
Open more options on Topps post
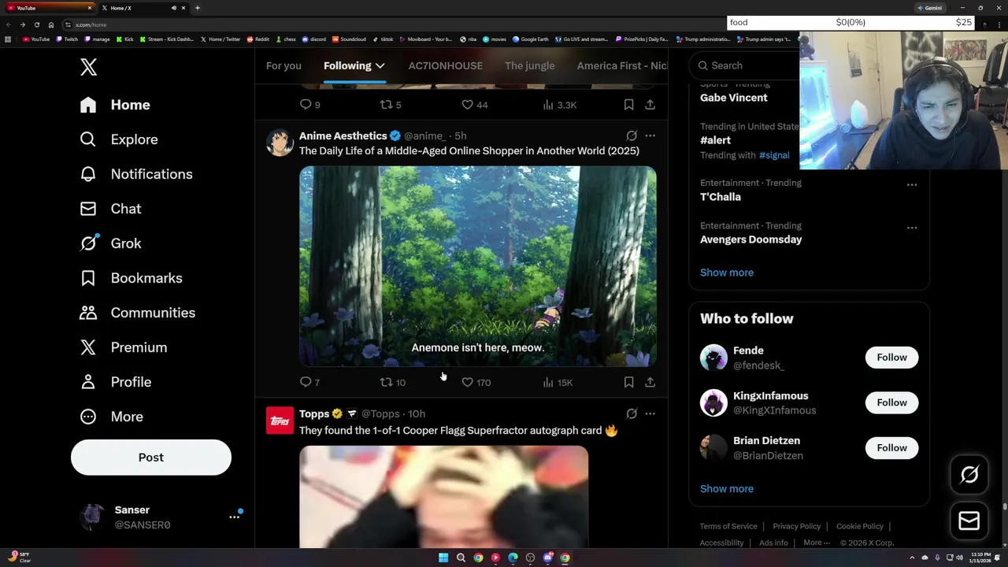coord(650,413)
